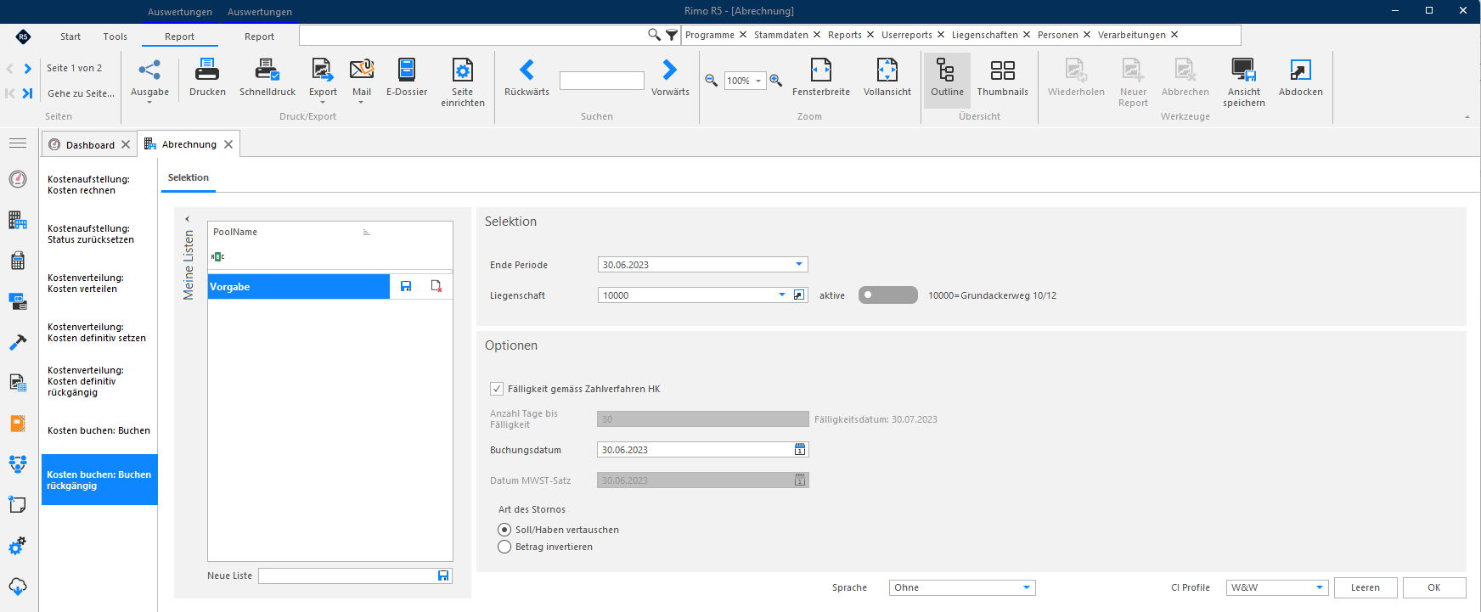1481x612 pixels.
Task: Toggle the aktive switch
Action: pyautogui.click(x=888, y=295)
